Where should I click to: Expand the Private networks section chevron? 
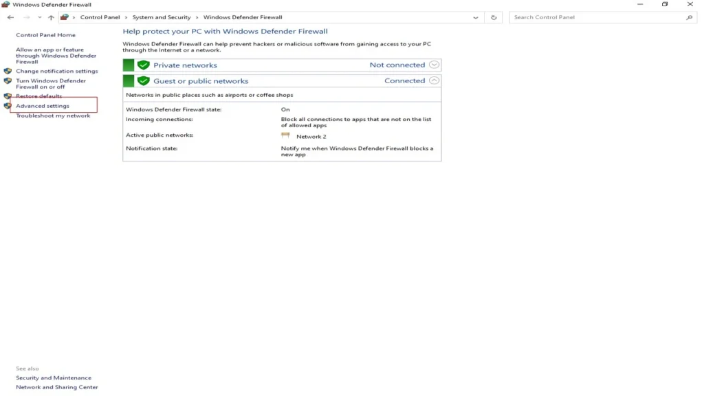[434, 65]
